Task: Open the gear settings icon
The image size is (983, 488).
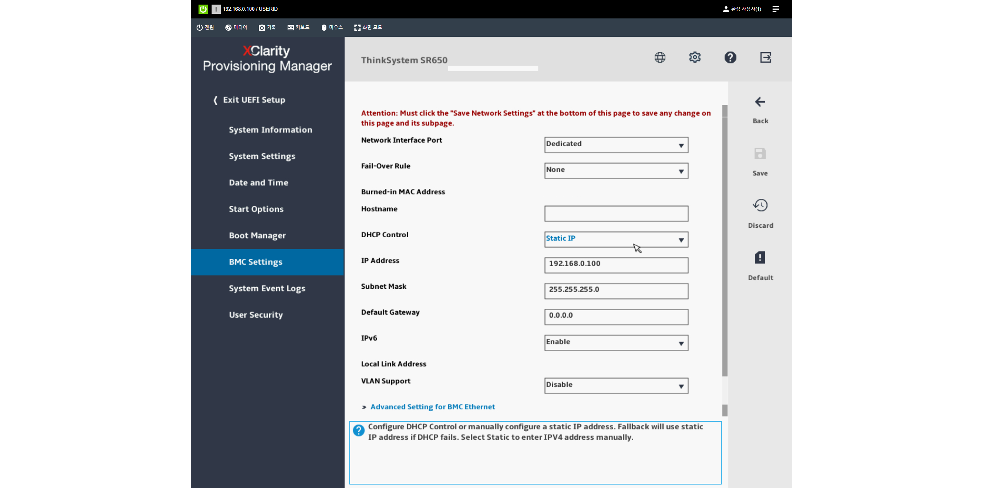Action: click(695, 58)
